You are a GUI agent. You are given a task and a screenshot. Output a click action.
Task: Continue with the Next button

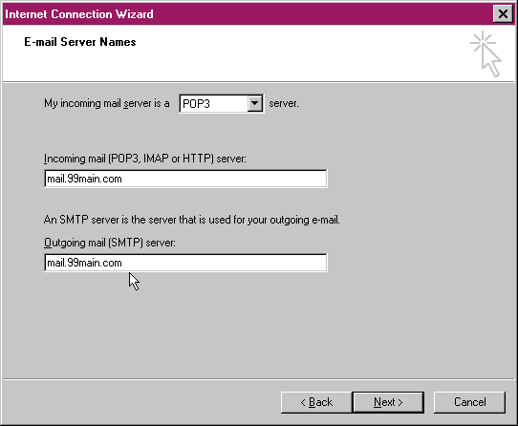tap(388, 402)
